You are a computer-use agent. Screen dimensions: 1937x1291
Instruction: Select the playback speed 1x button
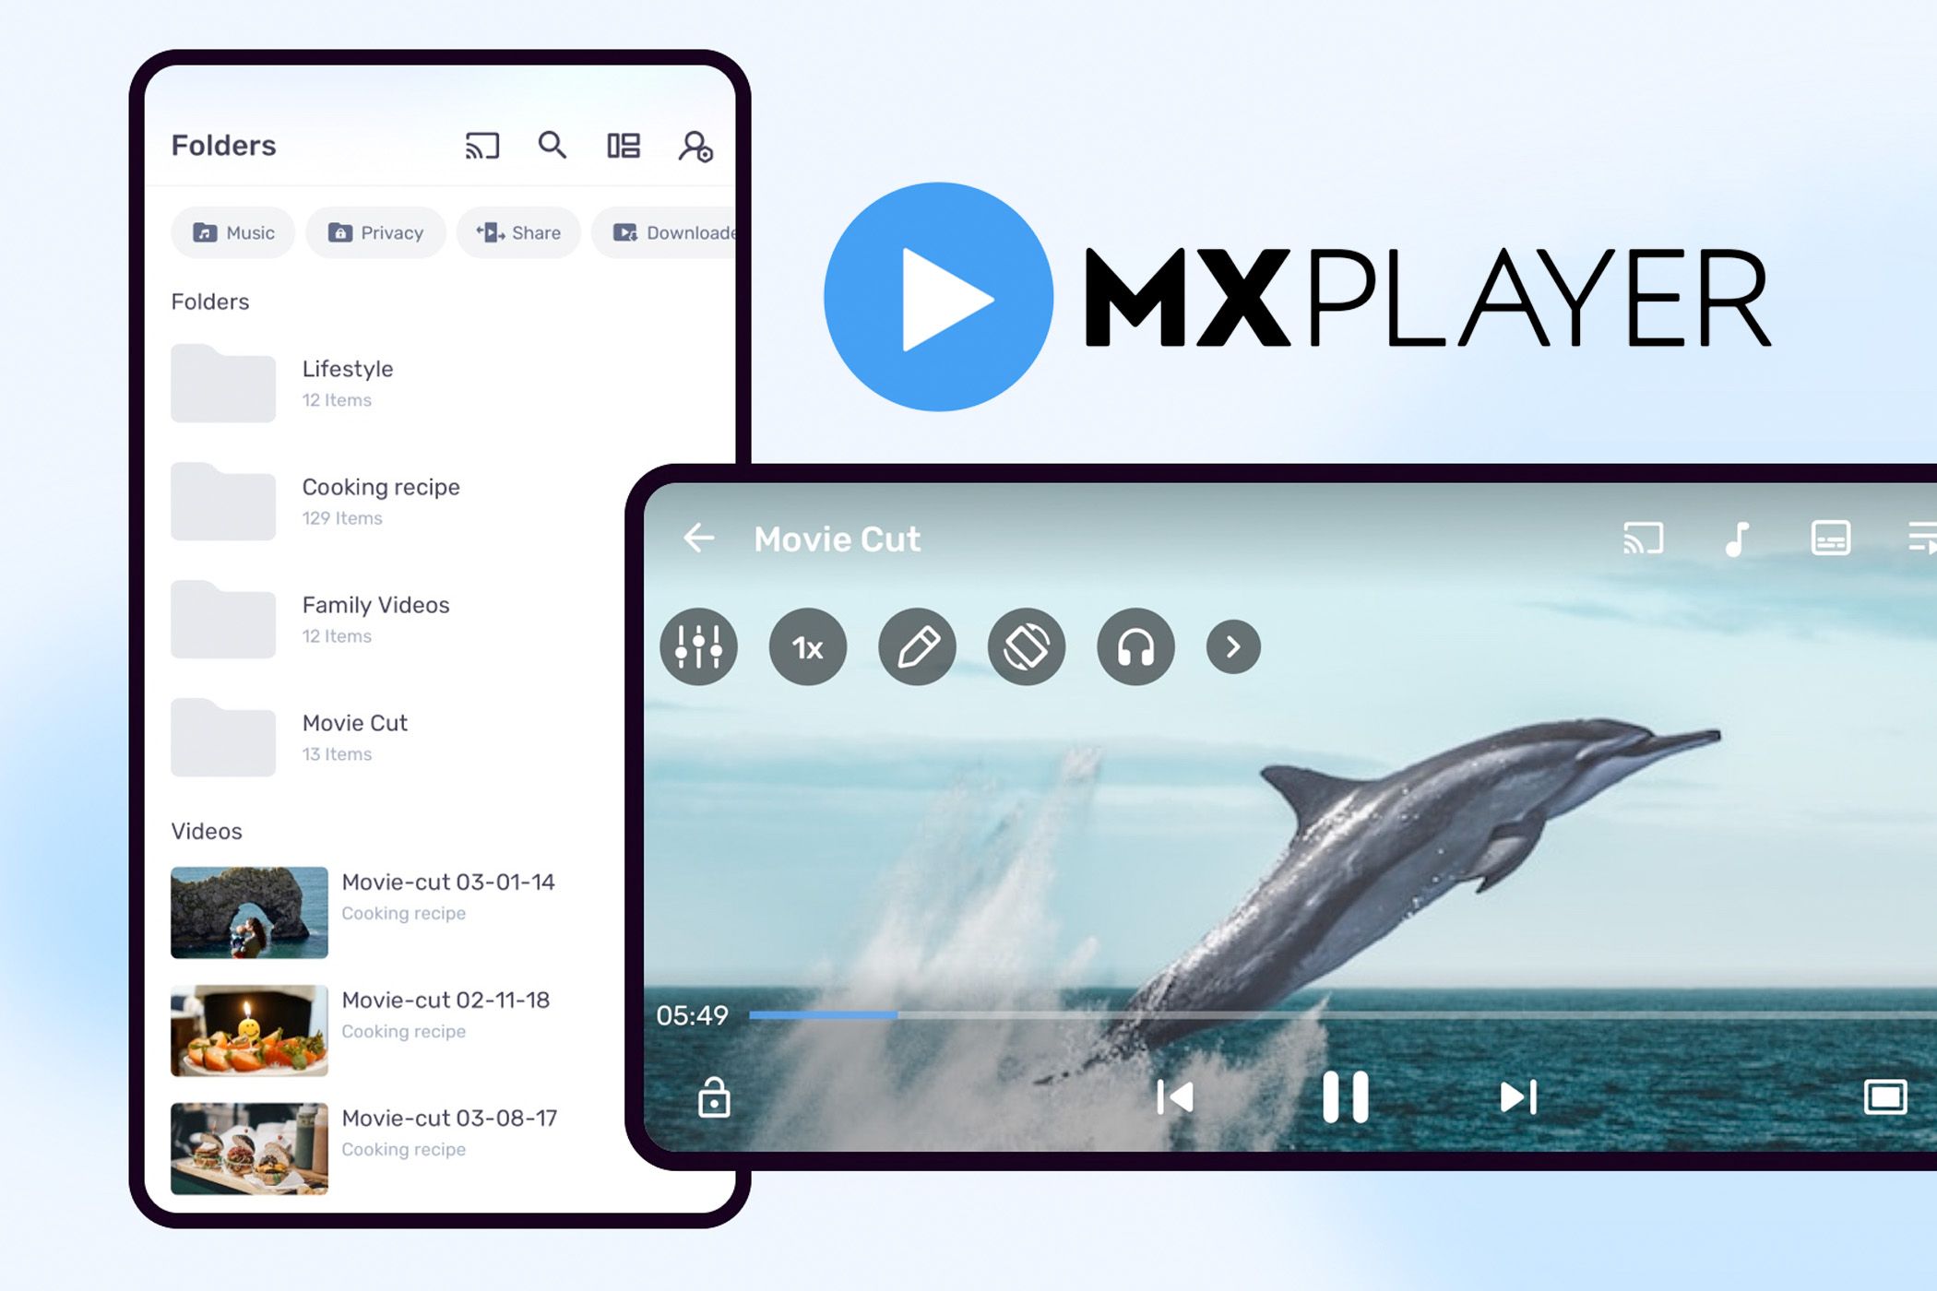tap(802, 648)
